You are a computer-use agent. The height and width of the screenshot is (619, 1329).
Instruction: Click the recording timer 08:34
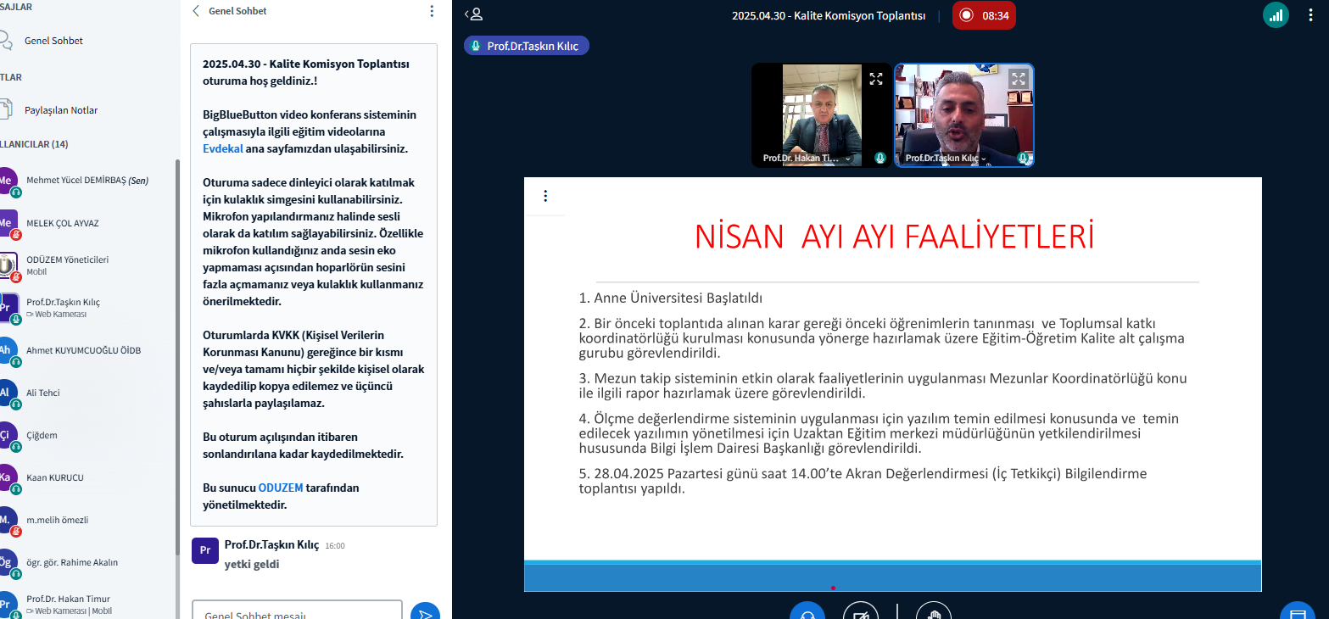(996, 15)
